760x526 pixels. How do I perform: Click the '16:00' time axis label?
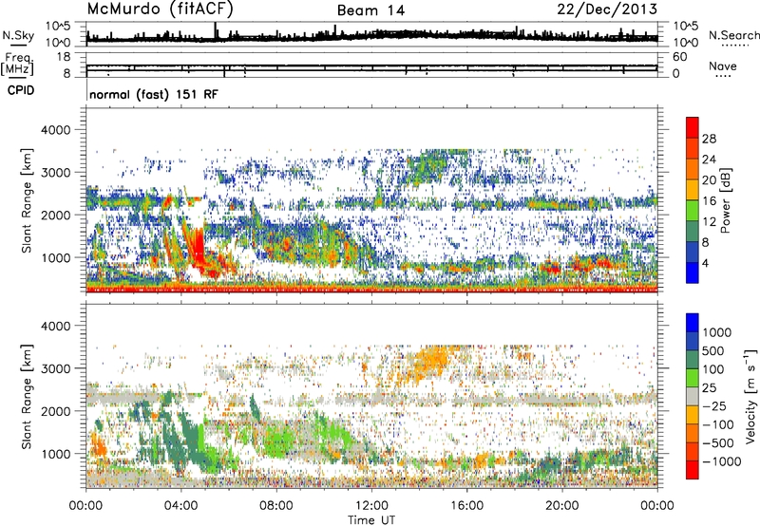point(466,506)
